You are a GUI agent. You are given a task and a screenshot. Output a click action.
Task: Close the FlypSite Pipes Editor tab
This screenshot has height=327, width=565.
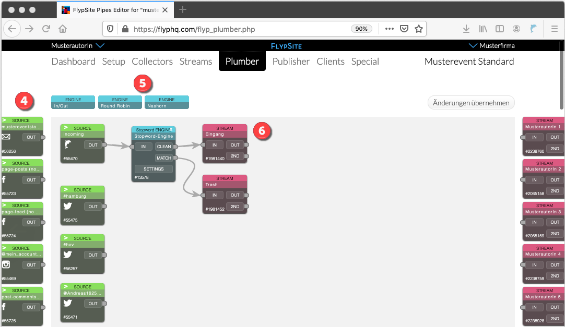(165, 10)
